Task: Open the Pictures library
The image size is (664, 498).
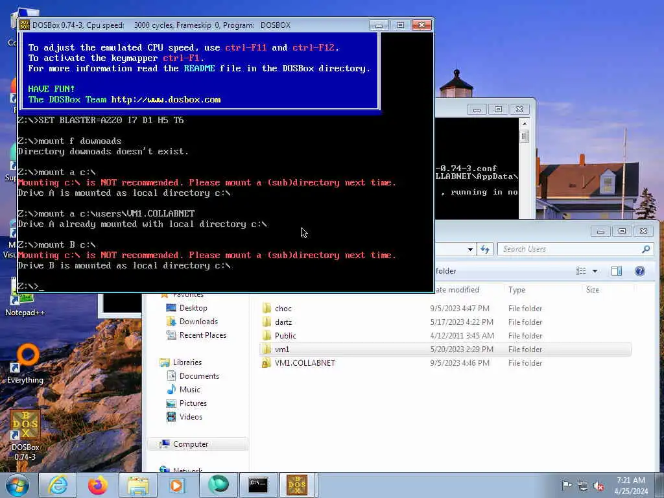Action: [x=193, y=403]
